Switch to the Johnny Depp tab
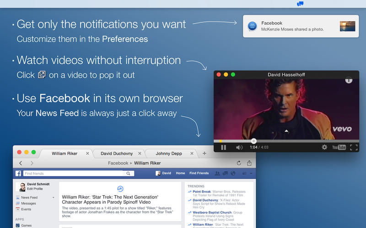This screenshot has width=366, height=228. (169, 154)
